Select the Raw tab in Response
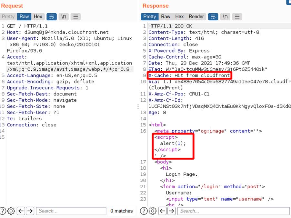291x218 pixels. click(x=166, y=16)
